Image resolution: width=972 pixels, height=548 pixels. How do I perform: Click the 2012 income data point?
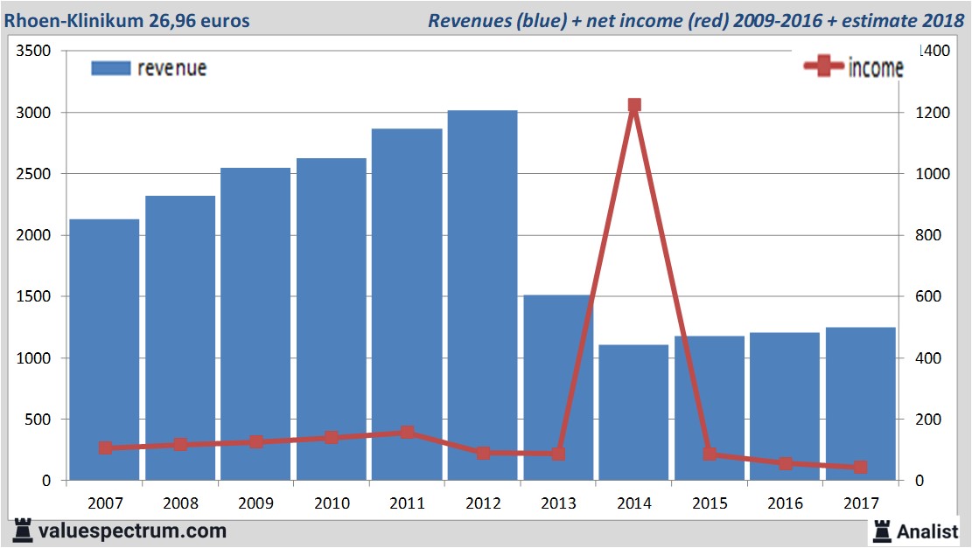click(x=484, y=453)
